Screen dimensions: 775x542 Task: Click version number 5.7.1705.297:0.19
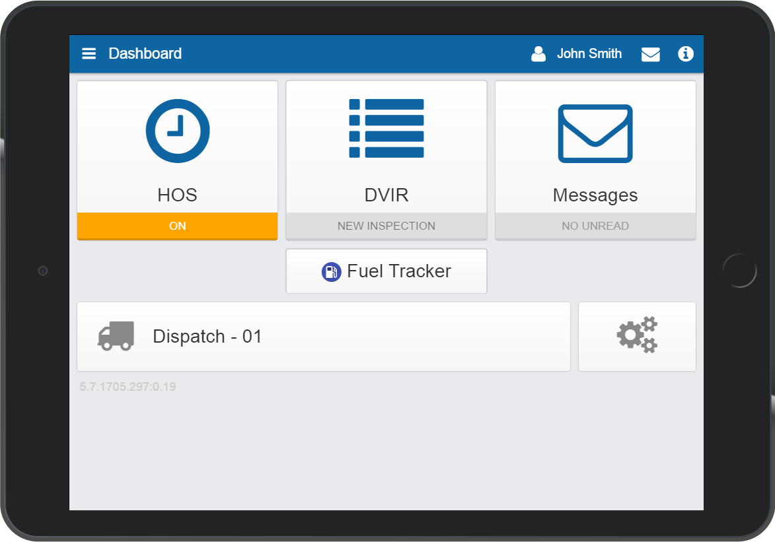point(127,386)
